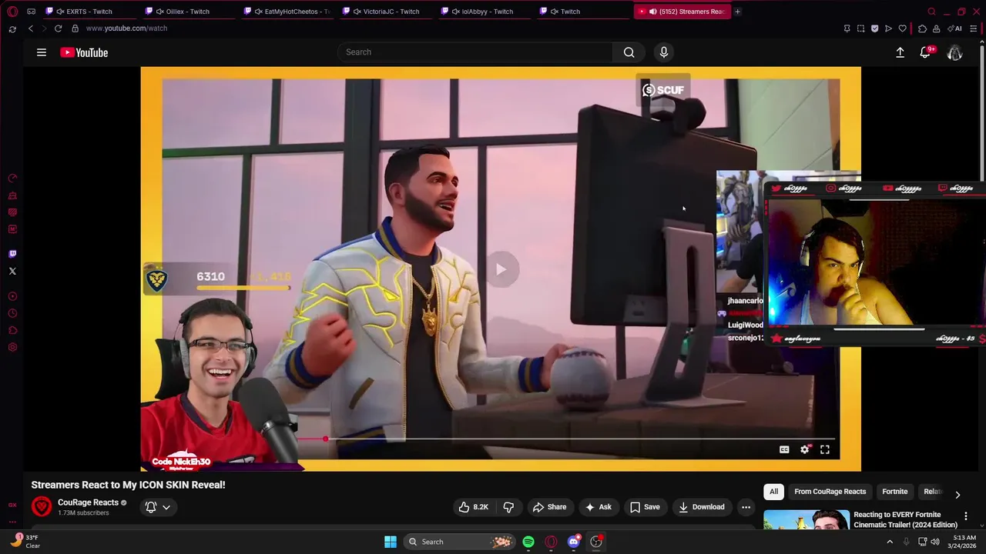Open the Windows Start menu

391,542
